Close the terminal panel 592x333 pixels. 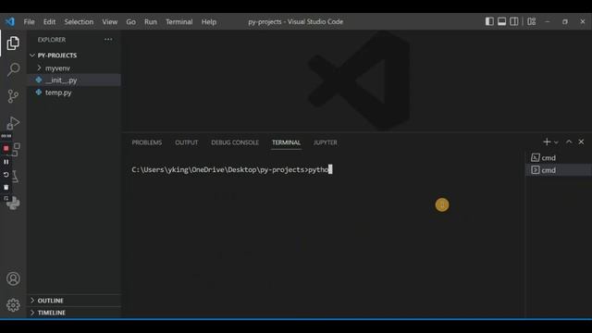[x=581, y=142]
